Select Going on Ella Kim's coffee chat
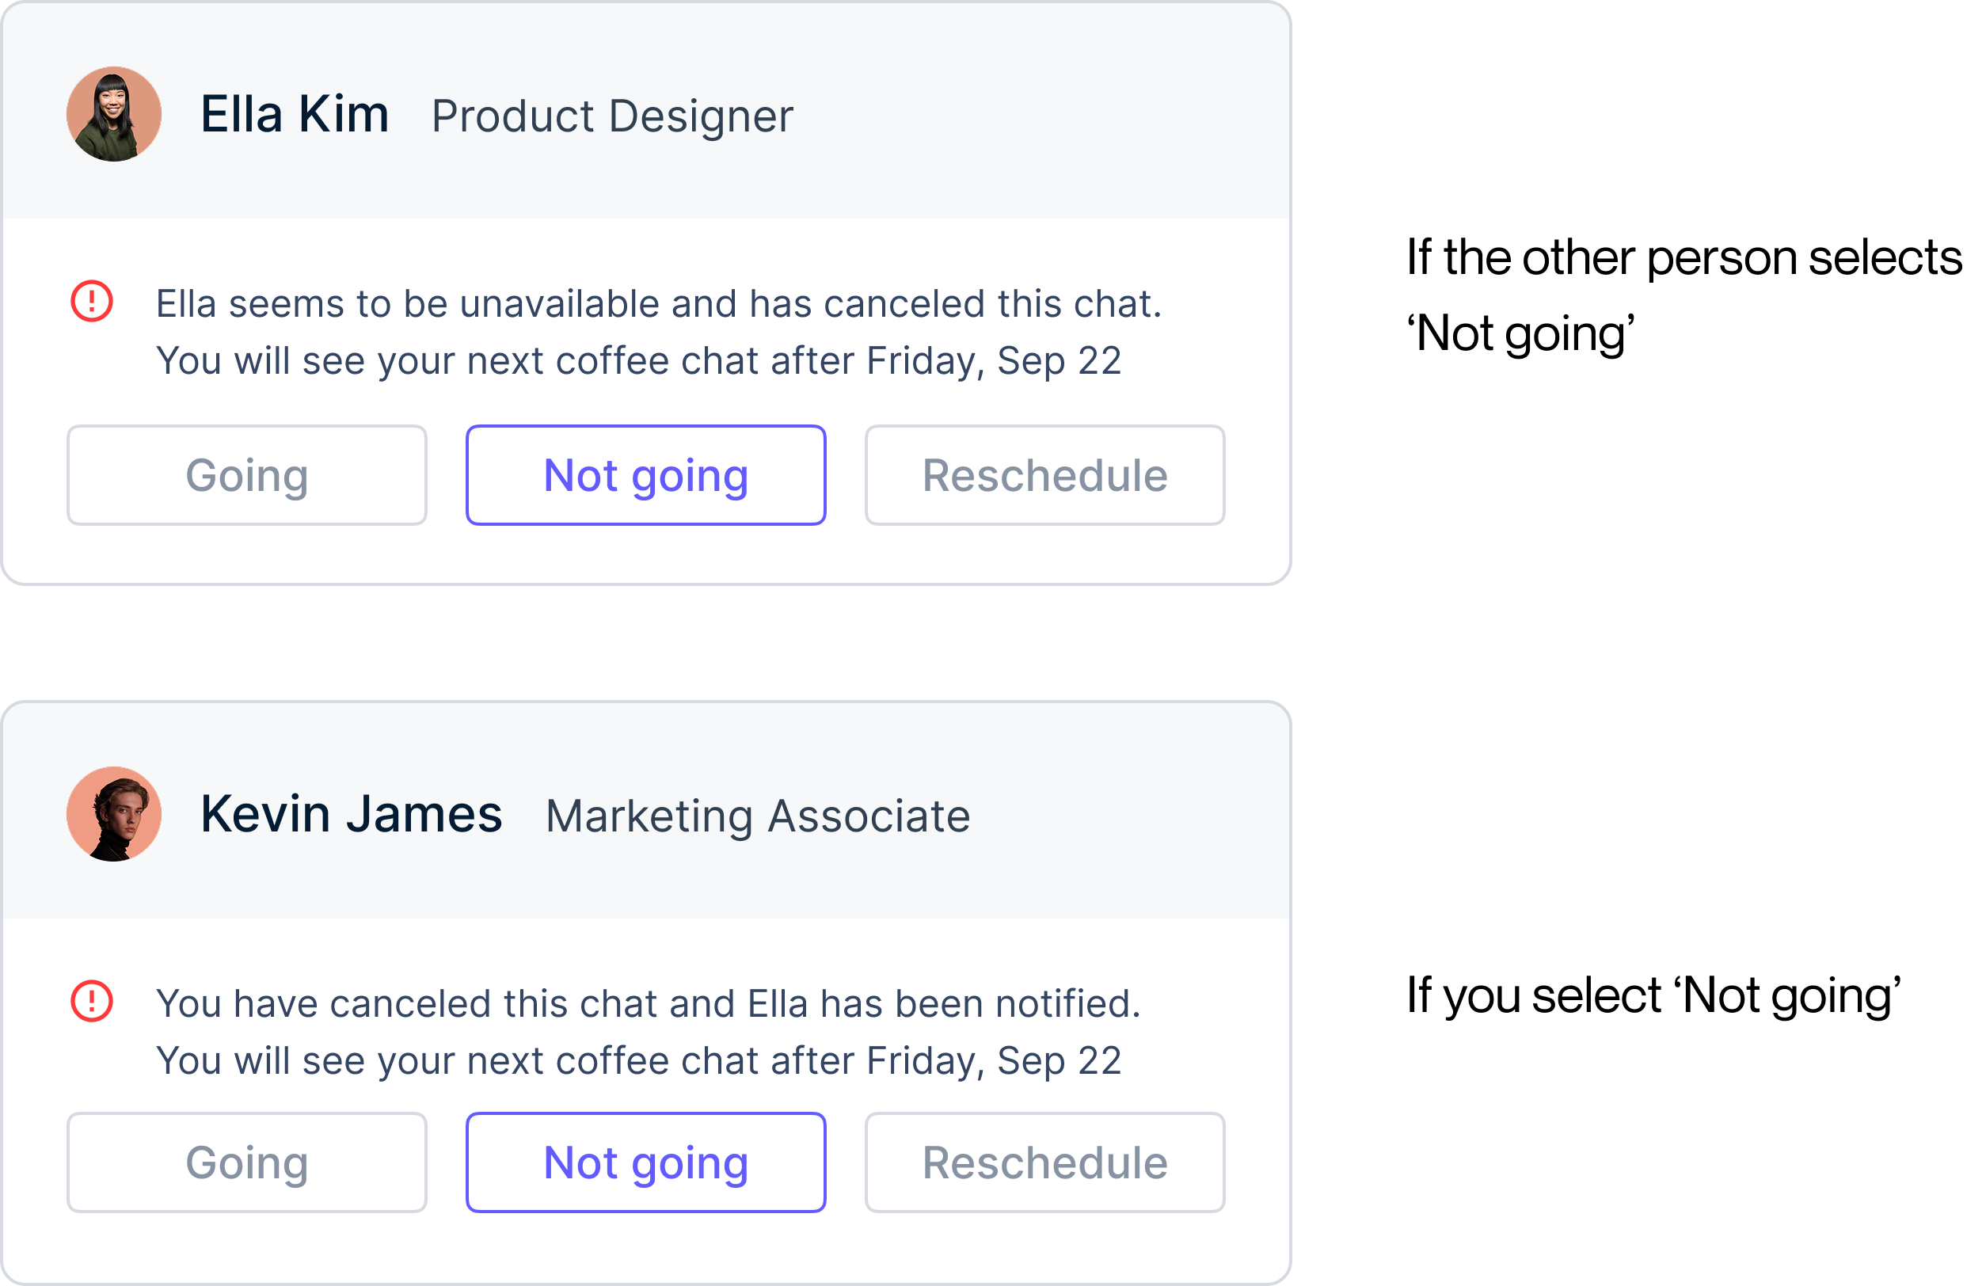 click(x=246, y=475)
